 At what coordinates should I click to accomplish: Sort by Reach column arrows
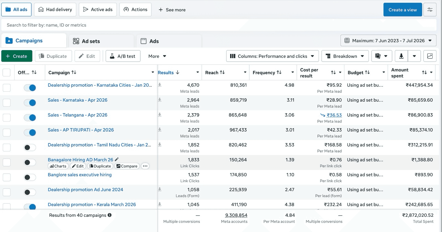[x=222, y=72]
